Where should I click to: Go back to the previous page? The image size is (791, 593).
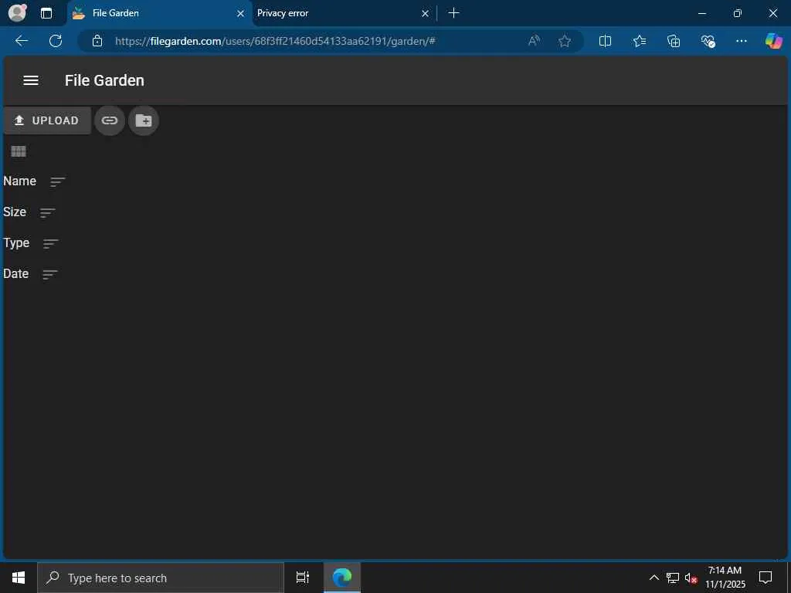click(22, 41)
